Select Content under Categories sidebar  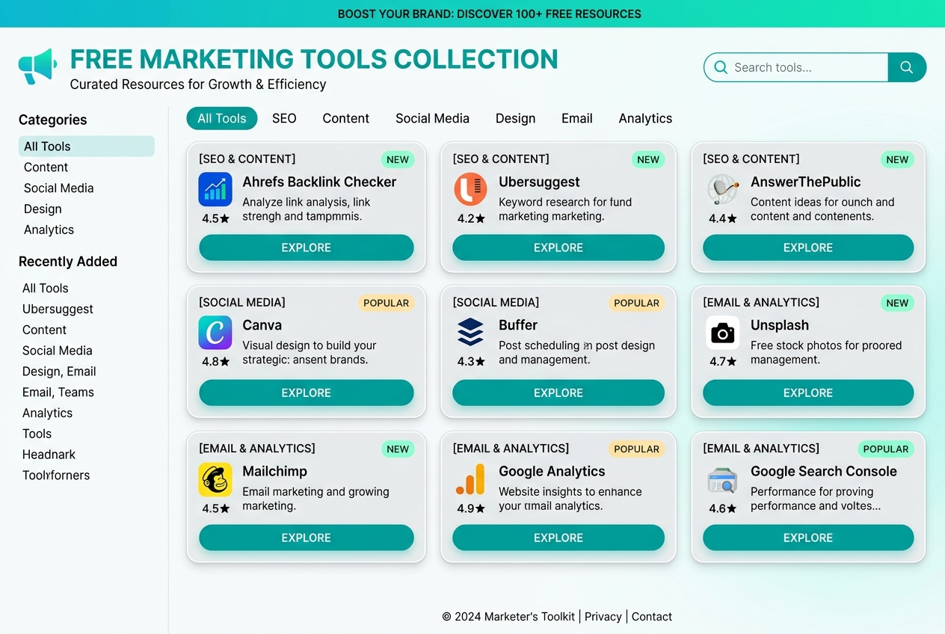click(46, 167)
